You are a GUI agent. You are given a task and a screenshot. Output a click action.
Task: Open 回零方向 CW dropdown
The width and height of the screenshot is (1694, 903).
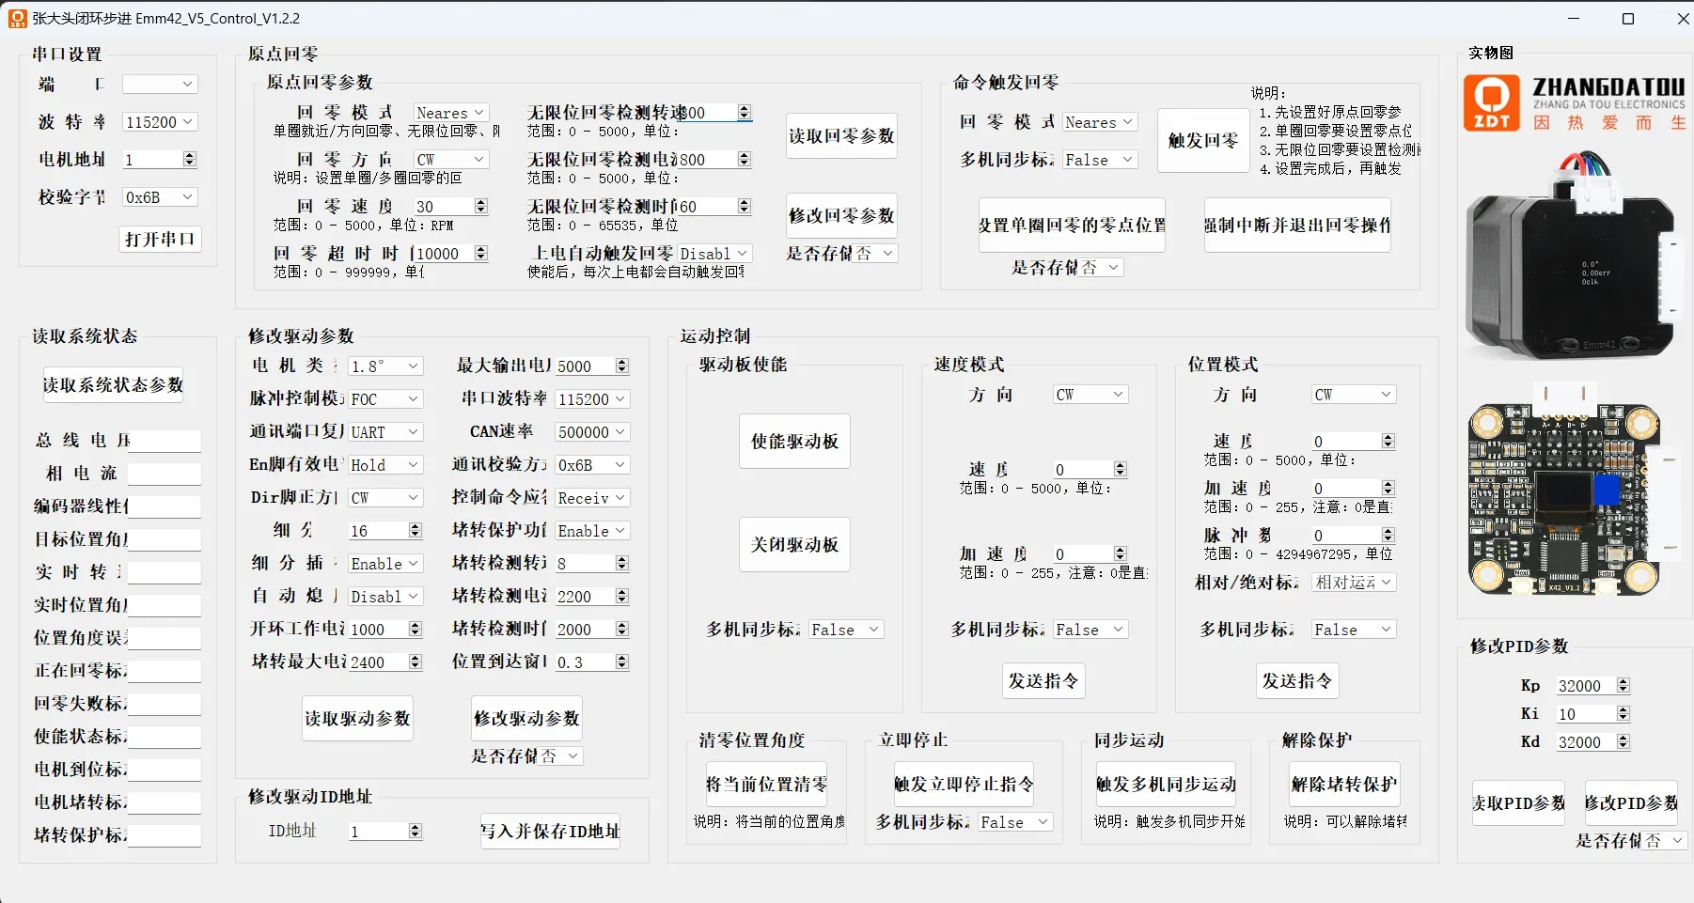point(452,159)
